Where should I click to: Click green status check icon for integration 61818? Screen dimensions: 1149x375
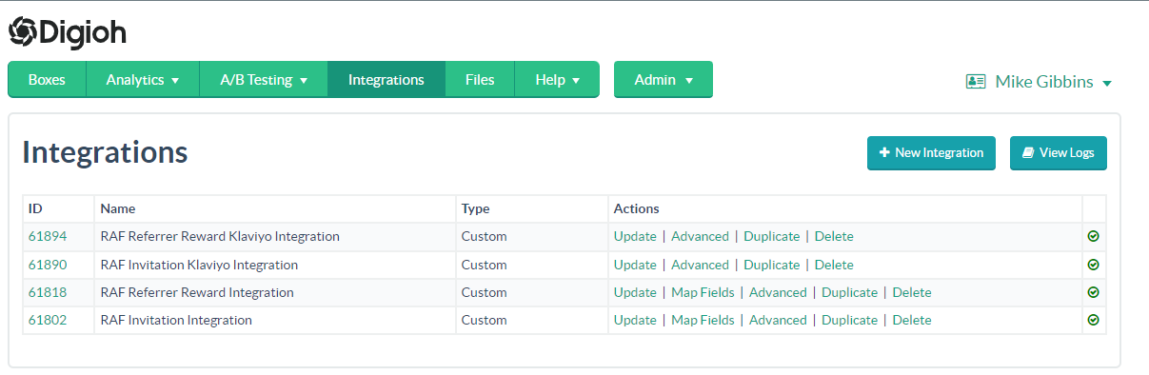pyautogui.click(x=1093, y=292)
